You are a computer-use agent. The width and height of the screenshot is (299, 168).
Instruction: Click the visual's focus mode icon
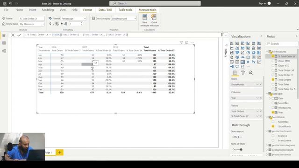tap(187, 42)
